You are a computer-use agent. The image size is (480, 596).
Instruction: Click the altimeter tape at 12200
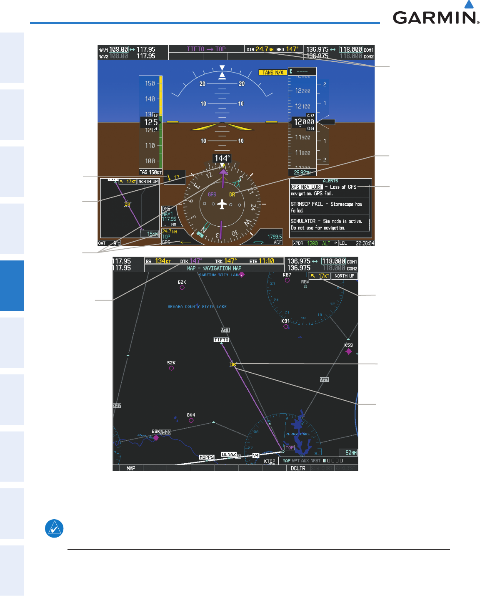point(302,91)
